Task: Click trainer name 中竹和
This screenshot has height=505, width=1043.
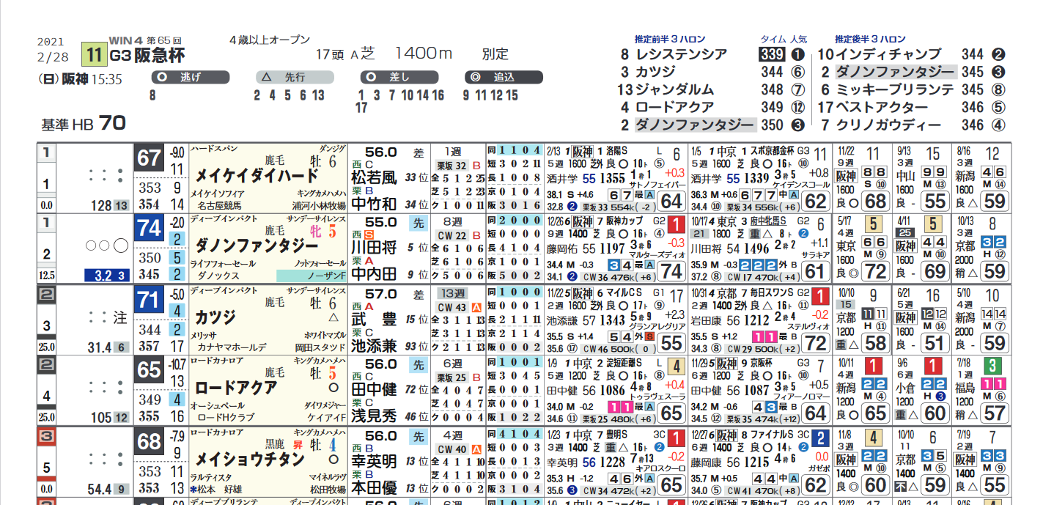Action: [374, 204]
